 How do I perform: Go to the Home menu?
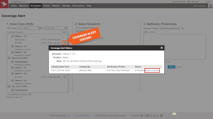[x=14, y=6]
